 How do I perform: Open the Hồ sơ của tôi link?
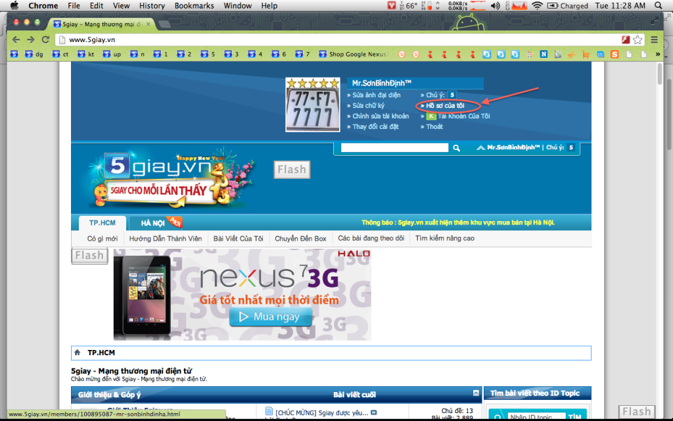pyautogui.click(x=445, y=106)
